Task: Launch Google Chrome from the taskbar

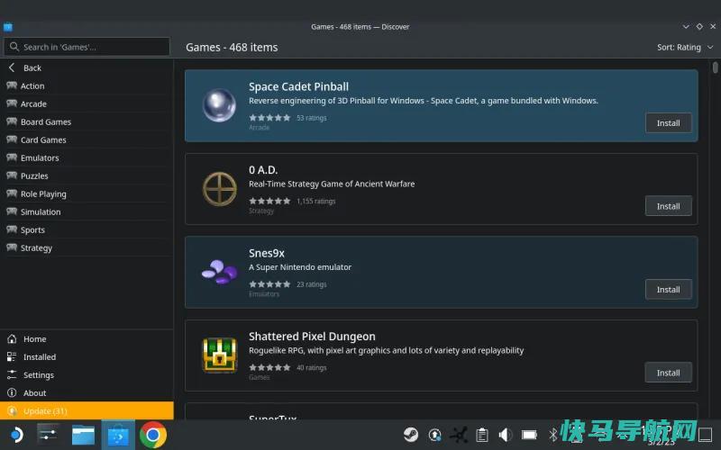Action: click(x=153, y=435)
